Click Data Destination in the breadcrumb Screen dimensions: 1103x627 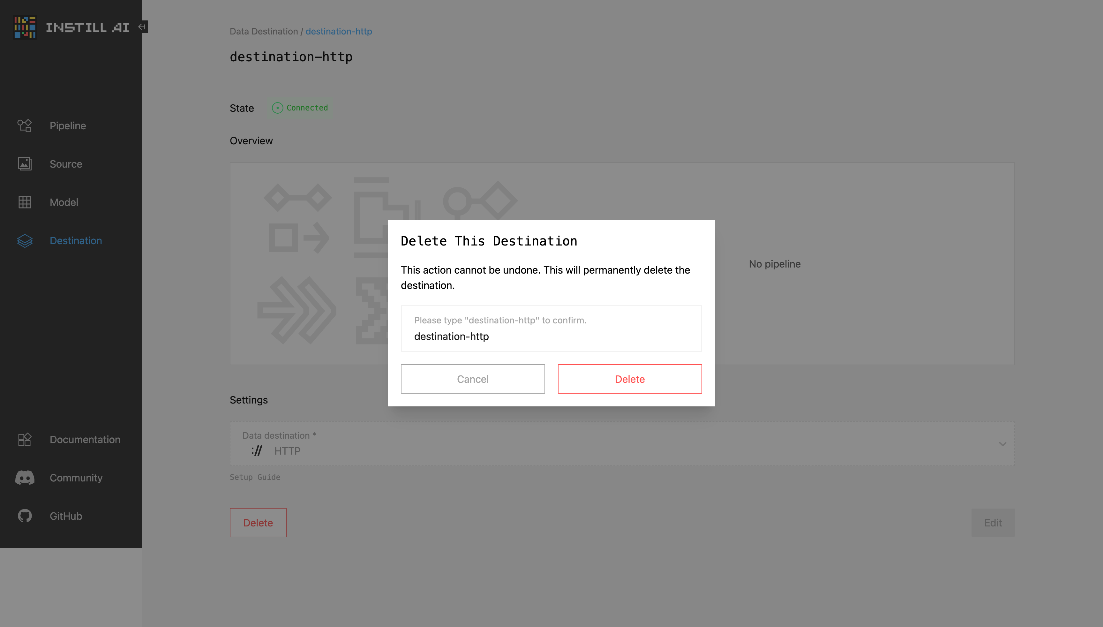(x=264, y=31)
